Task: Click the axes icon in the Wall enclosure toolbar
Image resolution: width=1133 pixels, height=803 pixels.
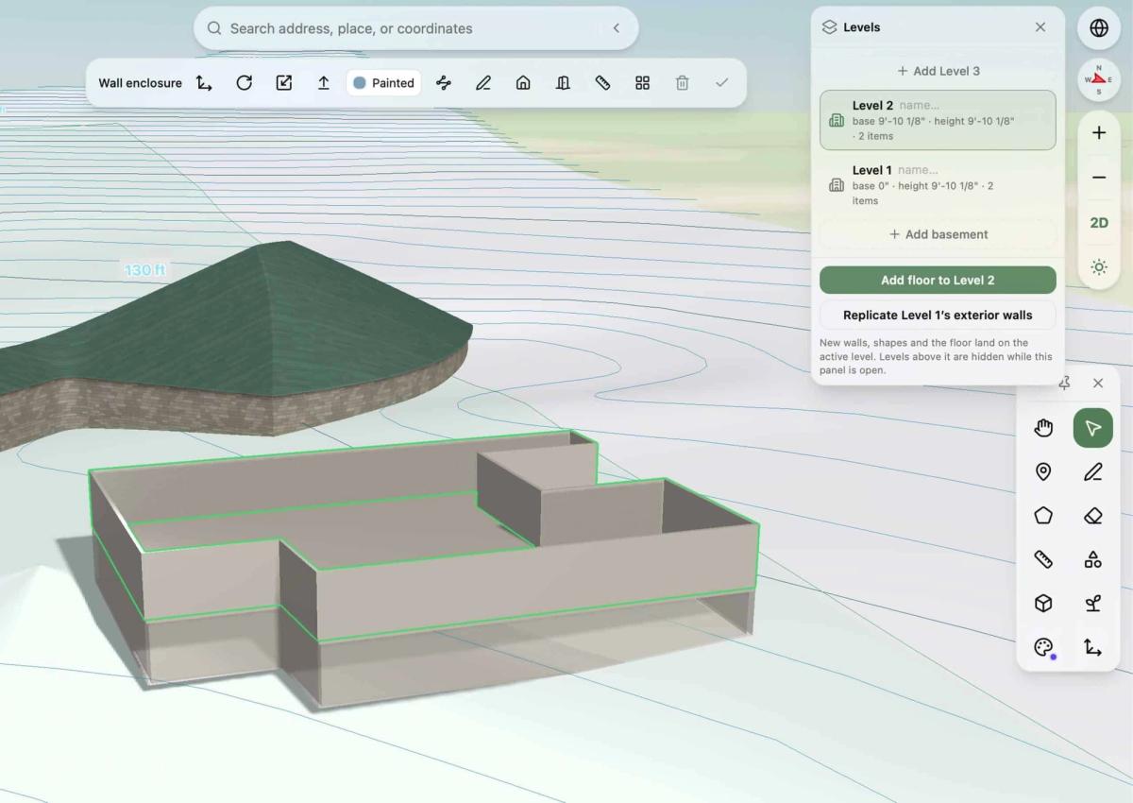Action: click(204, 83)
